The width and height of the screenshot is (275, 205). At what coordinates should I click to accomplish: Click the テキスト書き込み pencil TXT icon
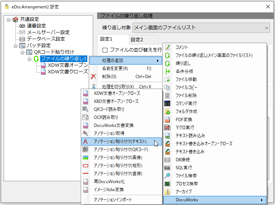(168, 152)
